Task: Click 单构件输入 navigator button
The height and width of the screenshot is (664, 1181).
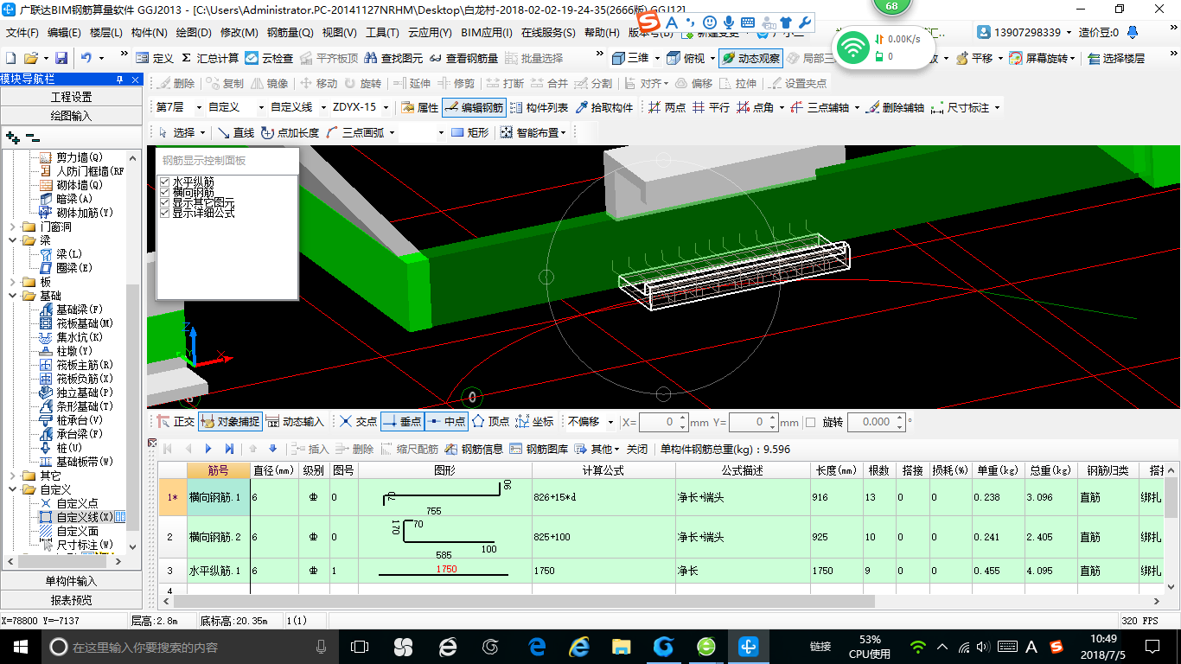Action: coord(71,581)
